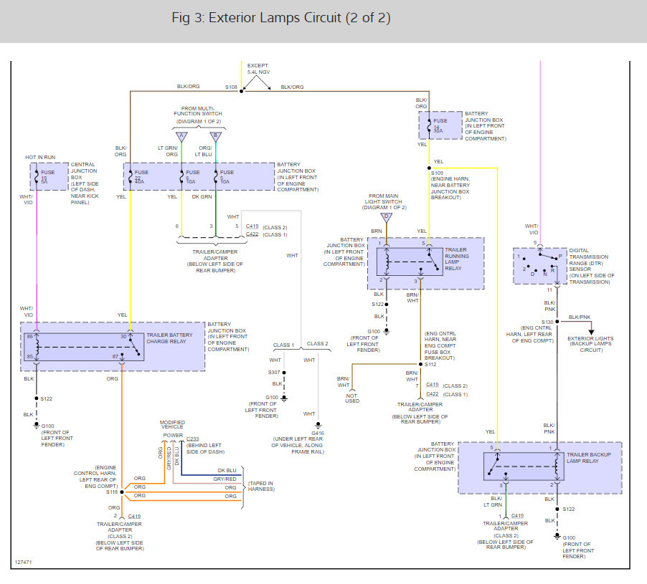The height and width of the screenshot is (584, 647).
Task: Click the triangle connector labeled A
Action: click(x=181, y=136)
